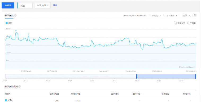
Task: Click the blue 关键词 button
Action: tap(8, 5)
